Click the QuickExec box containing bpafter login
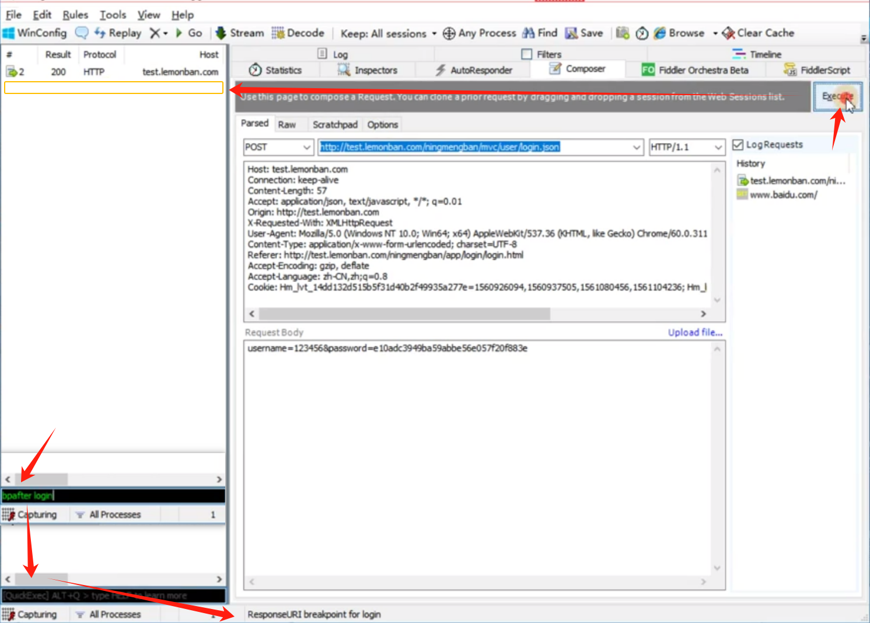The width and height of the screenshot is (870, 623). 113,495
